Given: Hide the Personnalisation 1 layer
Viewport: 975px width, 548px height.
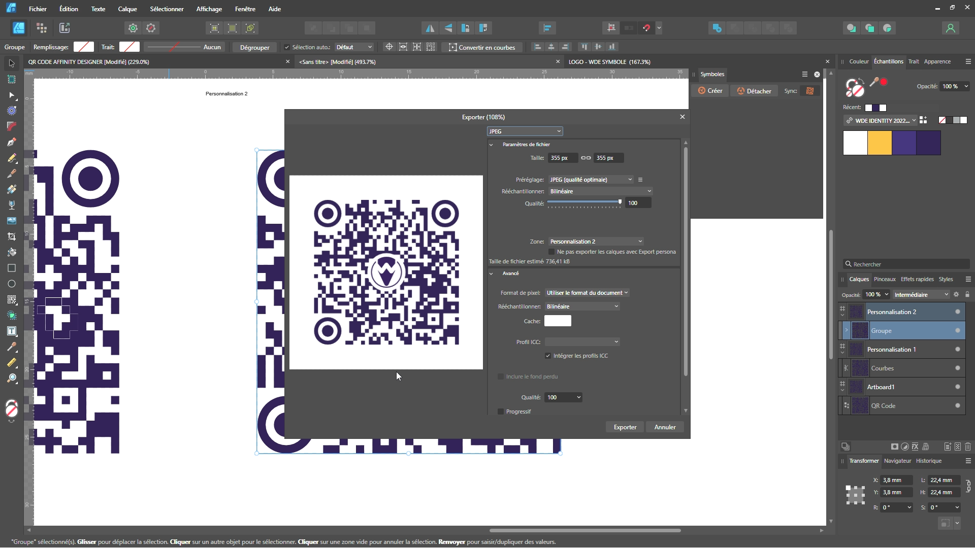Looking at the screenshot, I should point(957,349).
